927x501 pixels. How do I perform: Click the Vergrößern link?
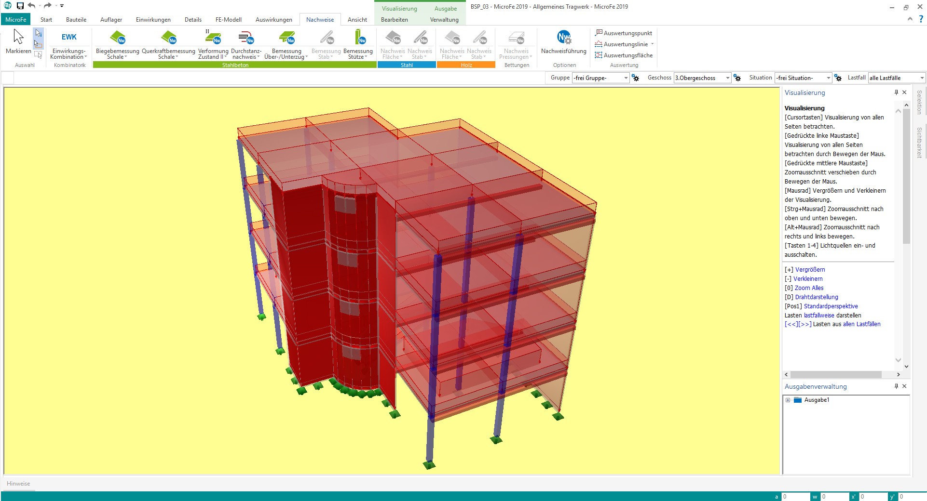click(810, 270)
